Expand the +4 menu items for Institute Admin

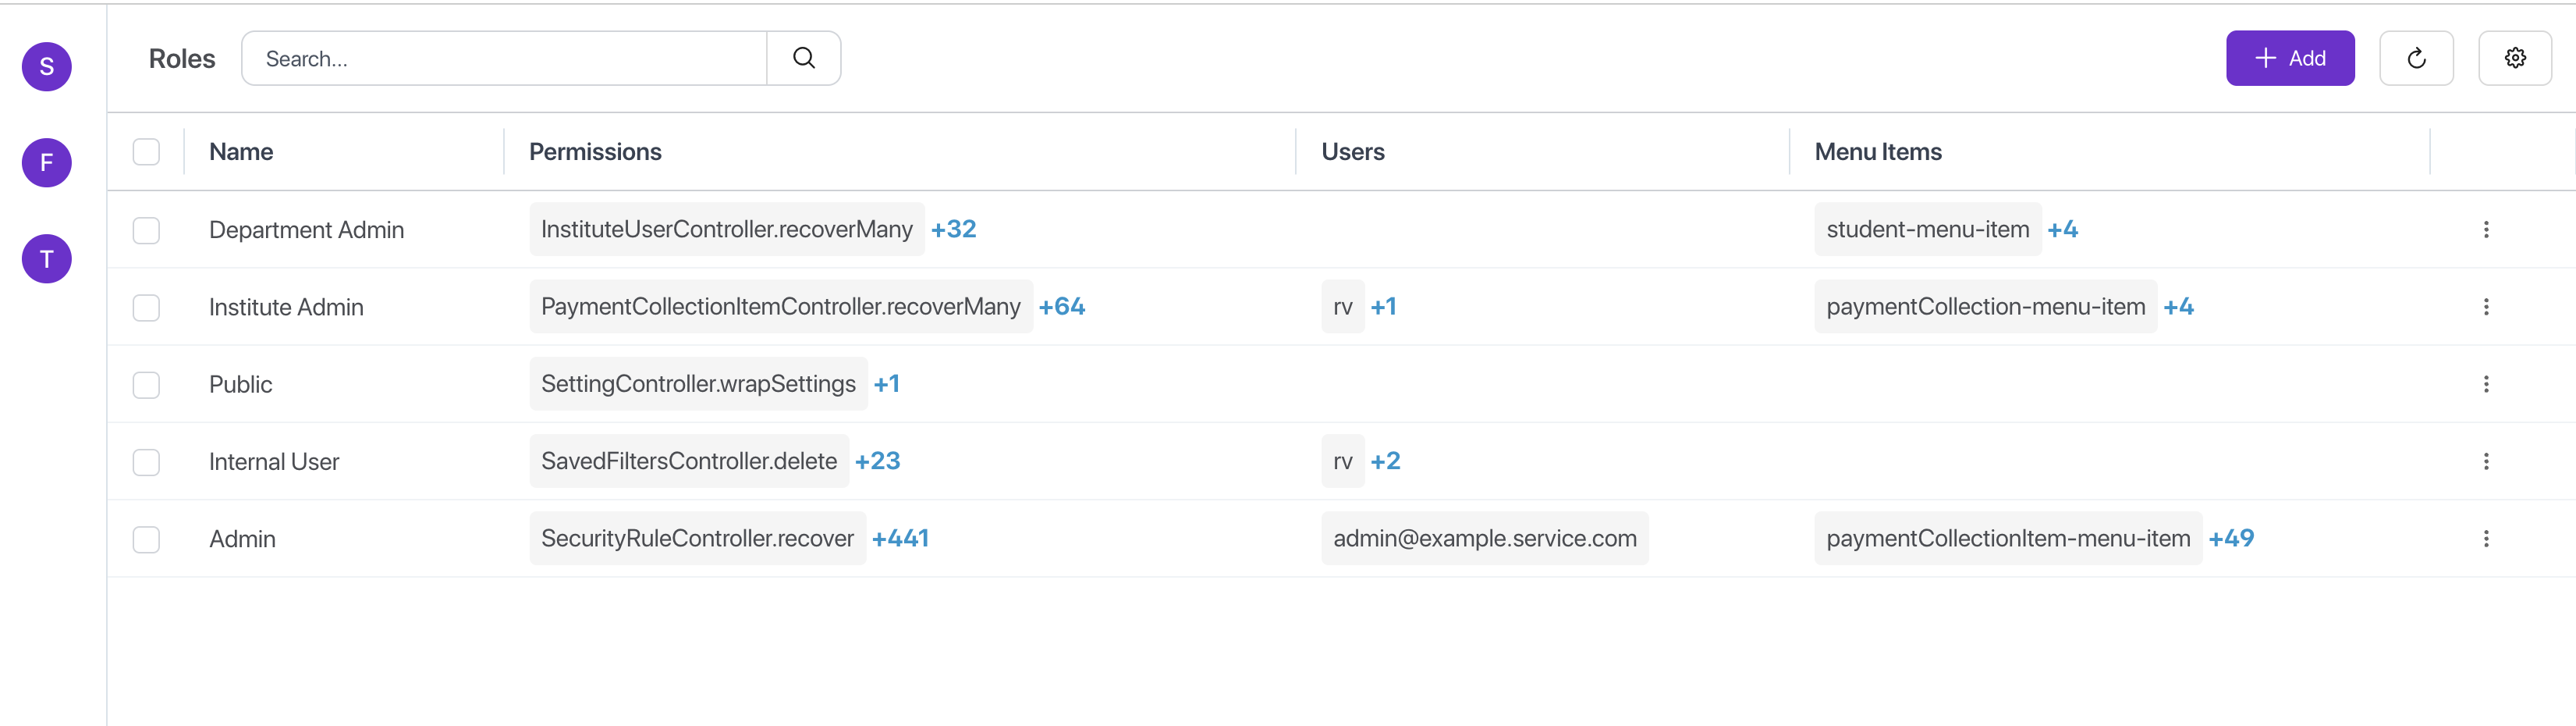[x=2179, y=306]
